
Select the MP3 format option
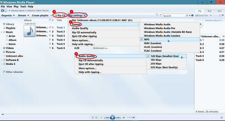coord(170,39)
